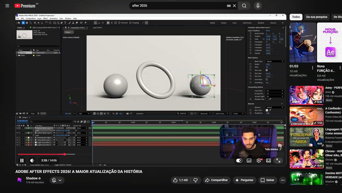
Task: Open Shadow channel avatar
Action: 19,180
